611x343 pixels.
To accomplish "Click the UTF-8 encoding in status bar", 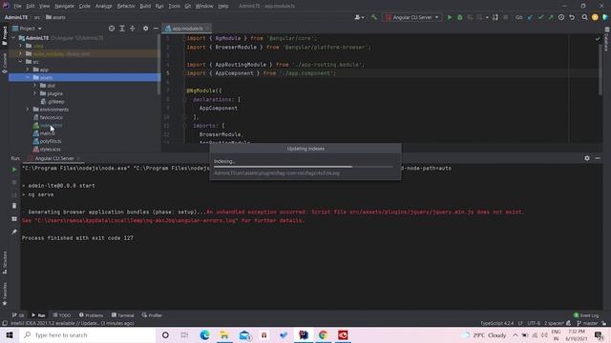I will tap(534, 323).
